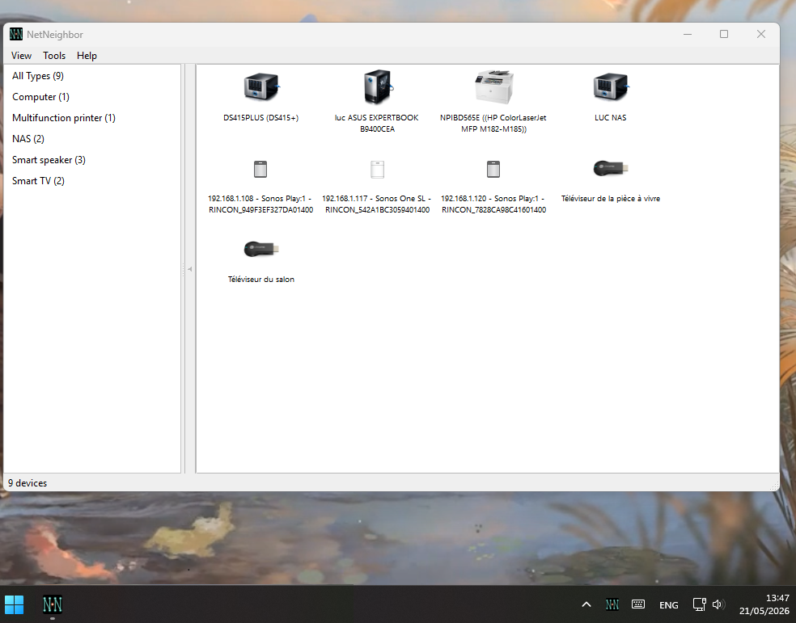Click the Téléviseur du salon label
This screenshot has width=796, height=623.
click(261, 280)
